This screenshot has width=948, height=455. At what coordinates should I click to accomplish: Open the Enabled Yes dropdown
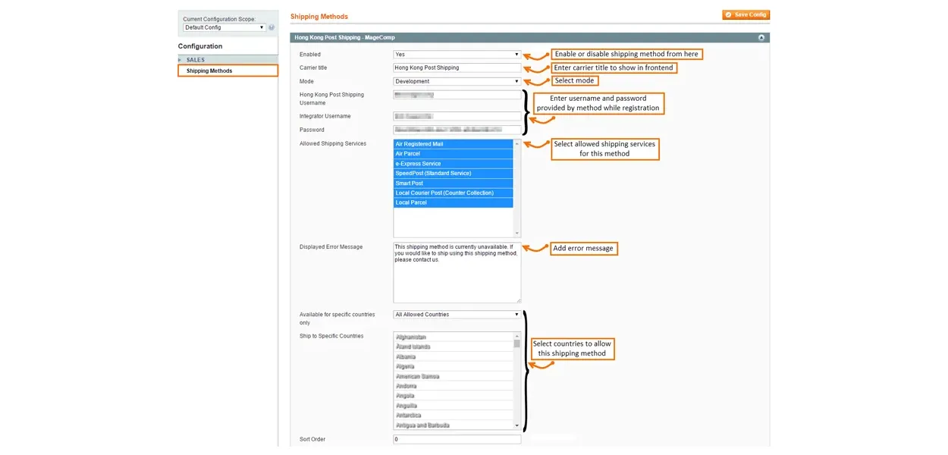point(457,55)
